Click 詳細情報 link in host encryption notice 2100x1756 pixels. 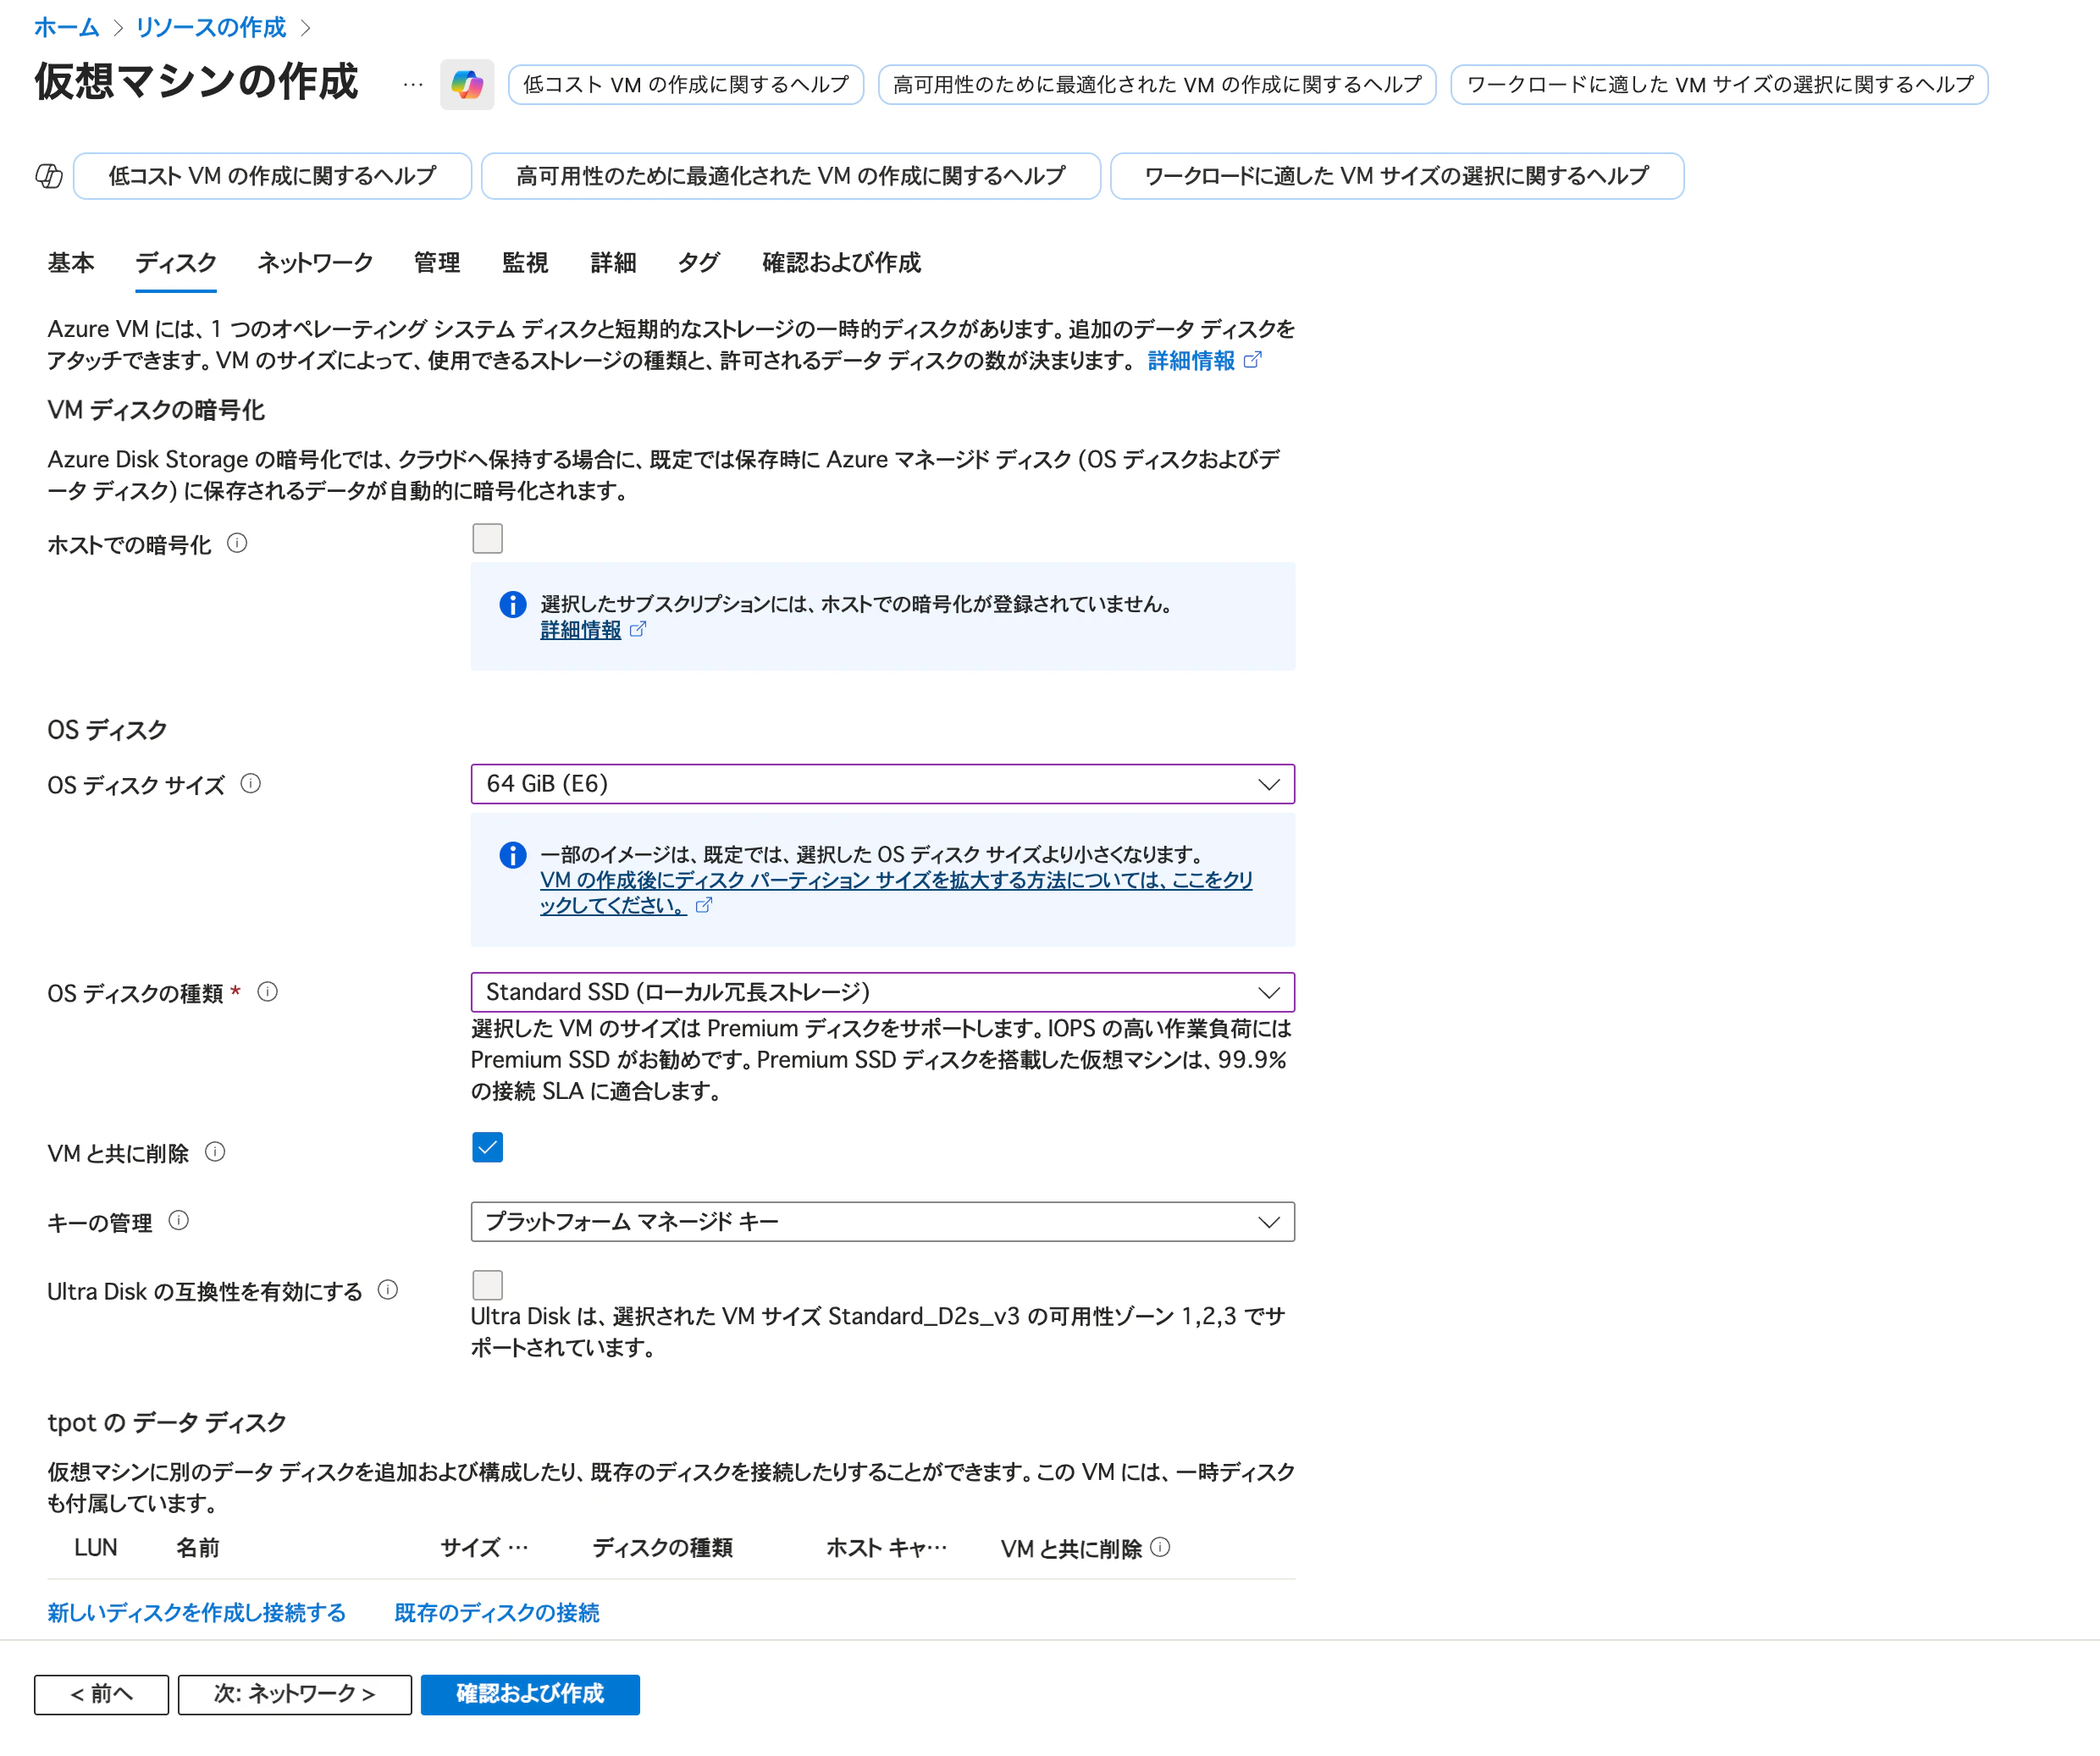(581, 630)
